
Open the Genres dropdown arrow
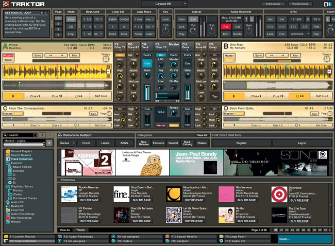(x=74, y=143)
